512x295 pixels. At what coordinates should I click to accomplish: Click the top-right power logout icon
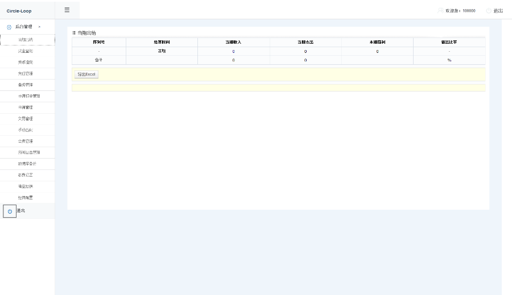(x=489, y=11)
